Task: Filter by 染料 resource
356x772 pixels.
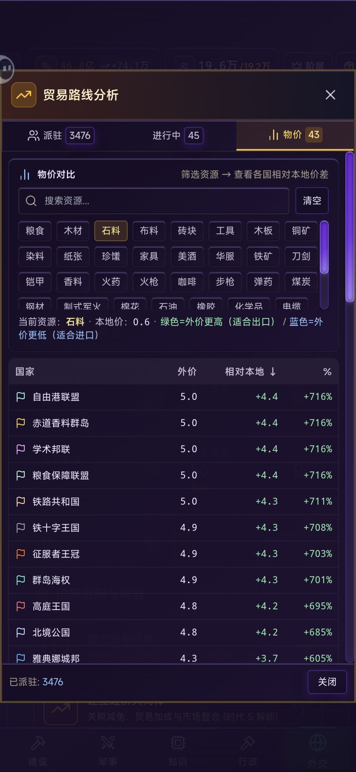Action: click(35, 256)
